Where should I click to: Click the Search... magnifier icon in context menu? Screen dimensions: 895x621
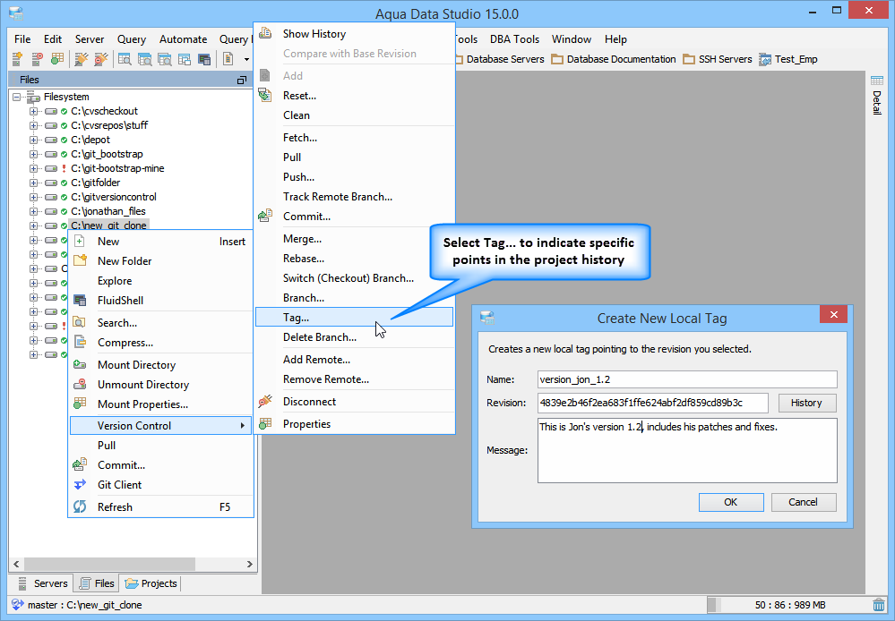[80, 322]
